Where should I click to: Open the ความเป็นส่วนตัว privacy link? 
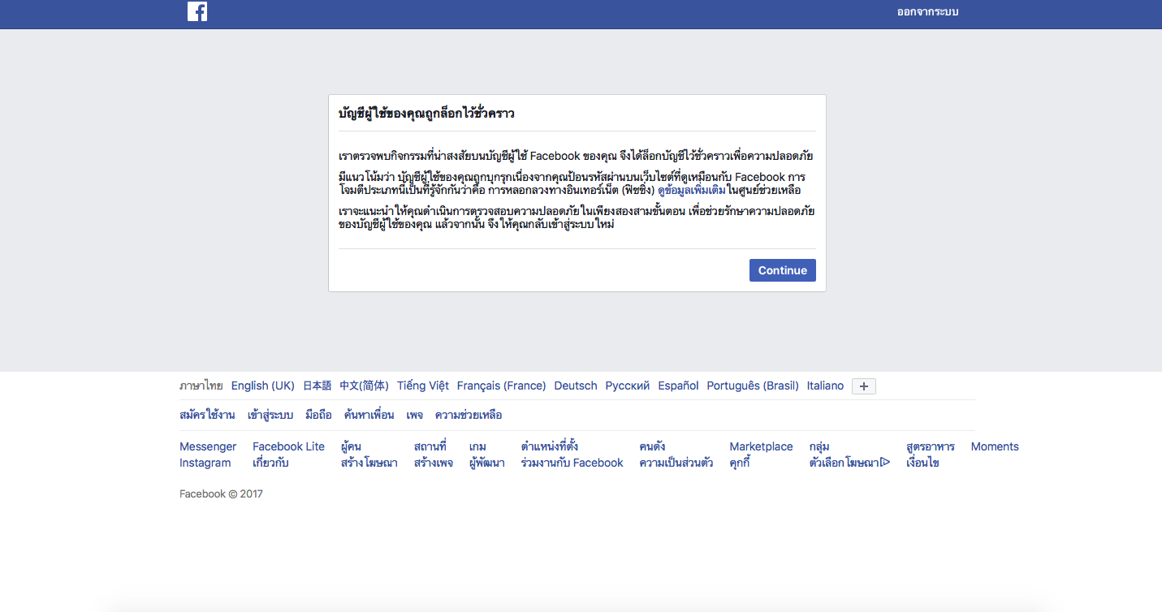point(676,463)
